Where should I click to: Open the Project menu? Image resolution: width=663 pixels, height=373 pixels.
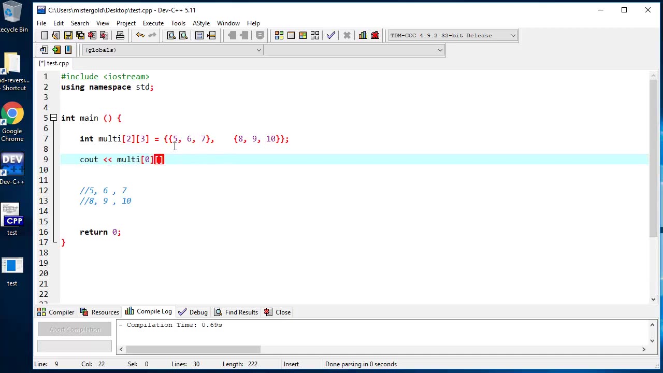(126, 23)
